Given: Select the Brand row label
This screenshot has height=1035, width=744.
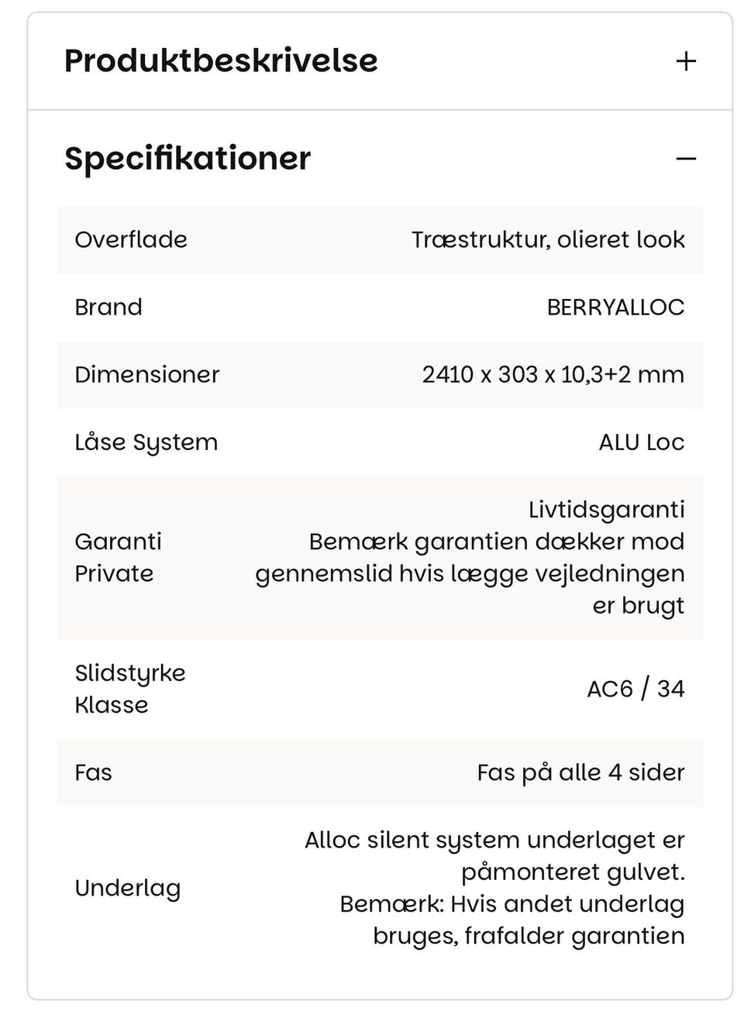Looking at the screenshot, I should coord(108,307).
